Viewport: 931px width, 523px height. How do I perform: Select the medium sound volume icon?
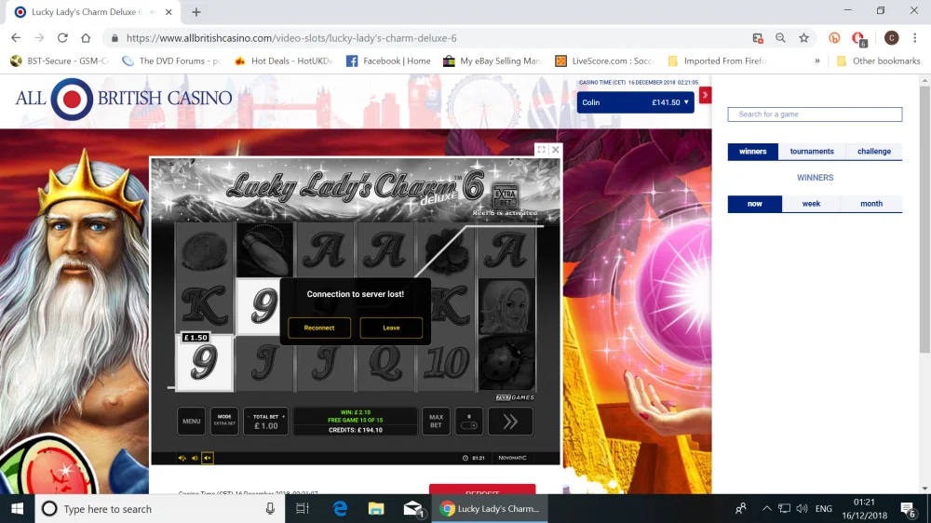[195, 458]
